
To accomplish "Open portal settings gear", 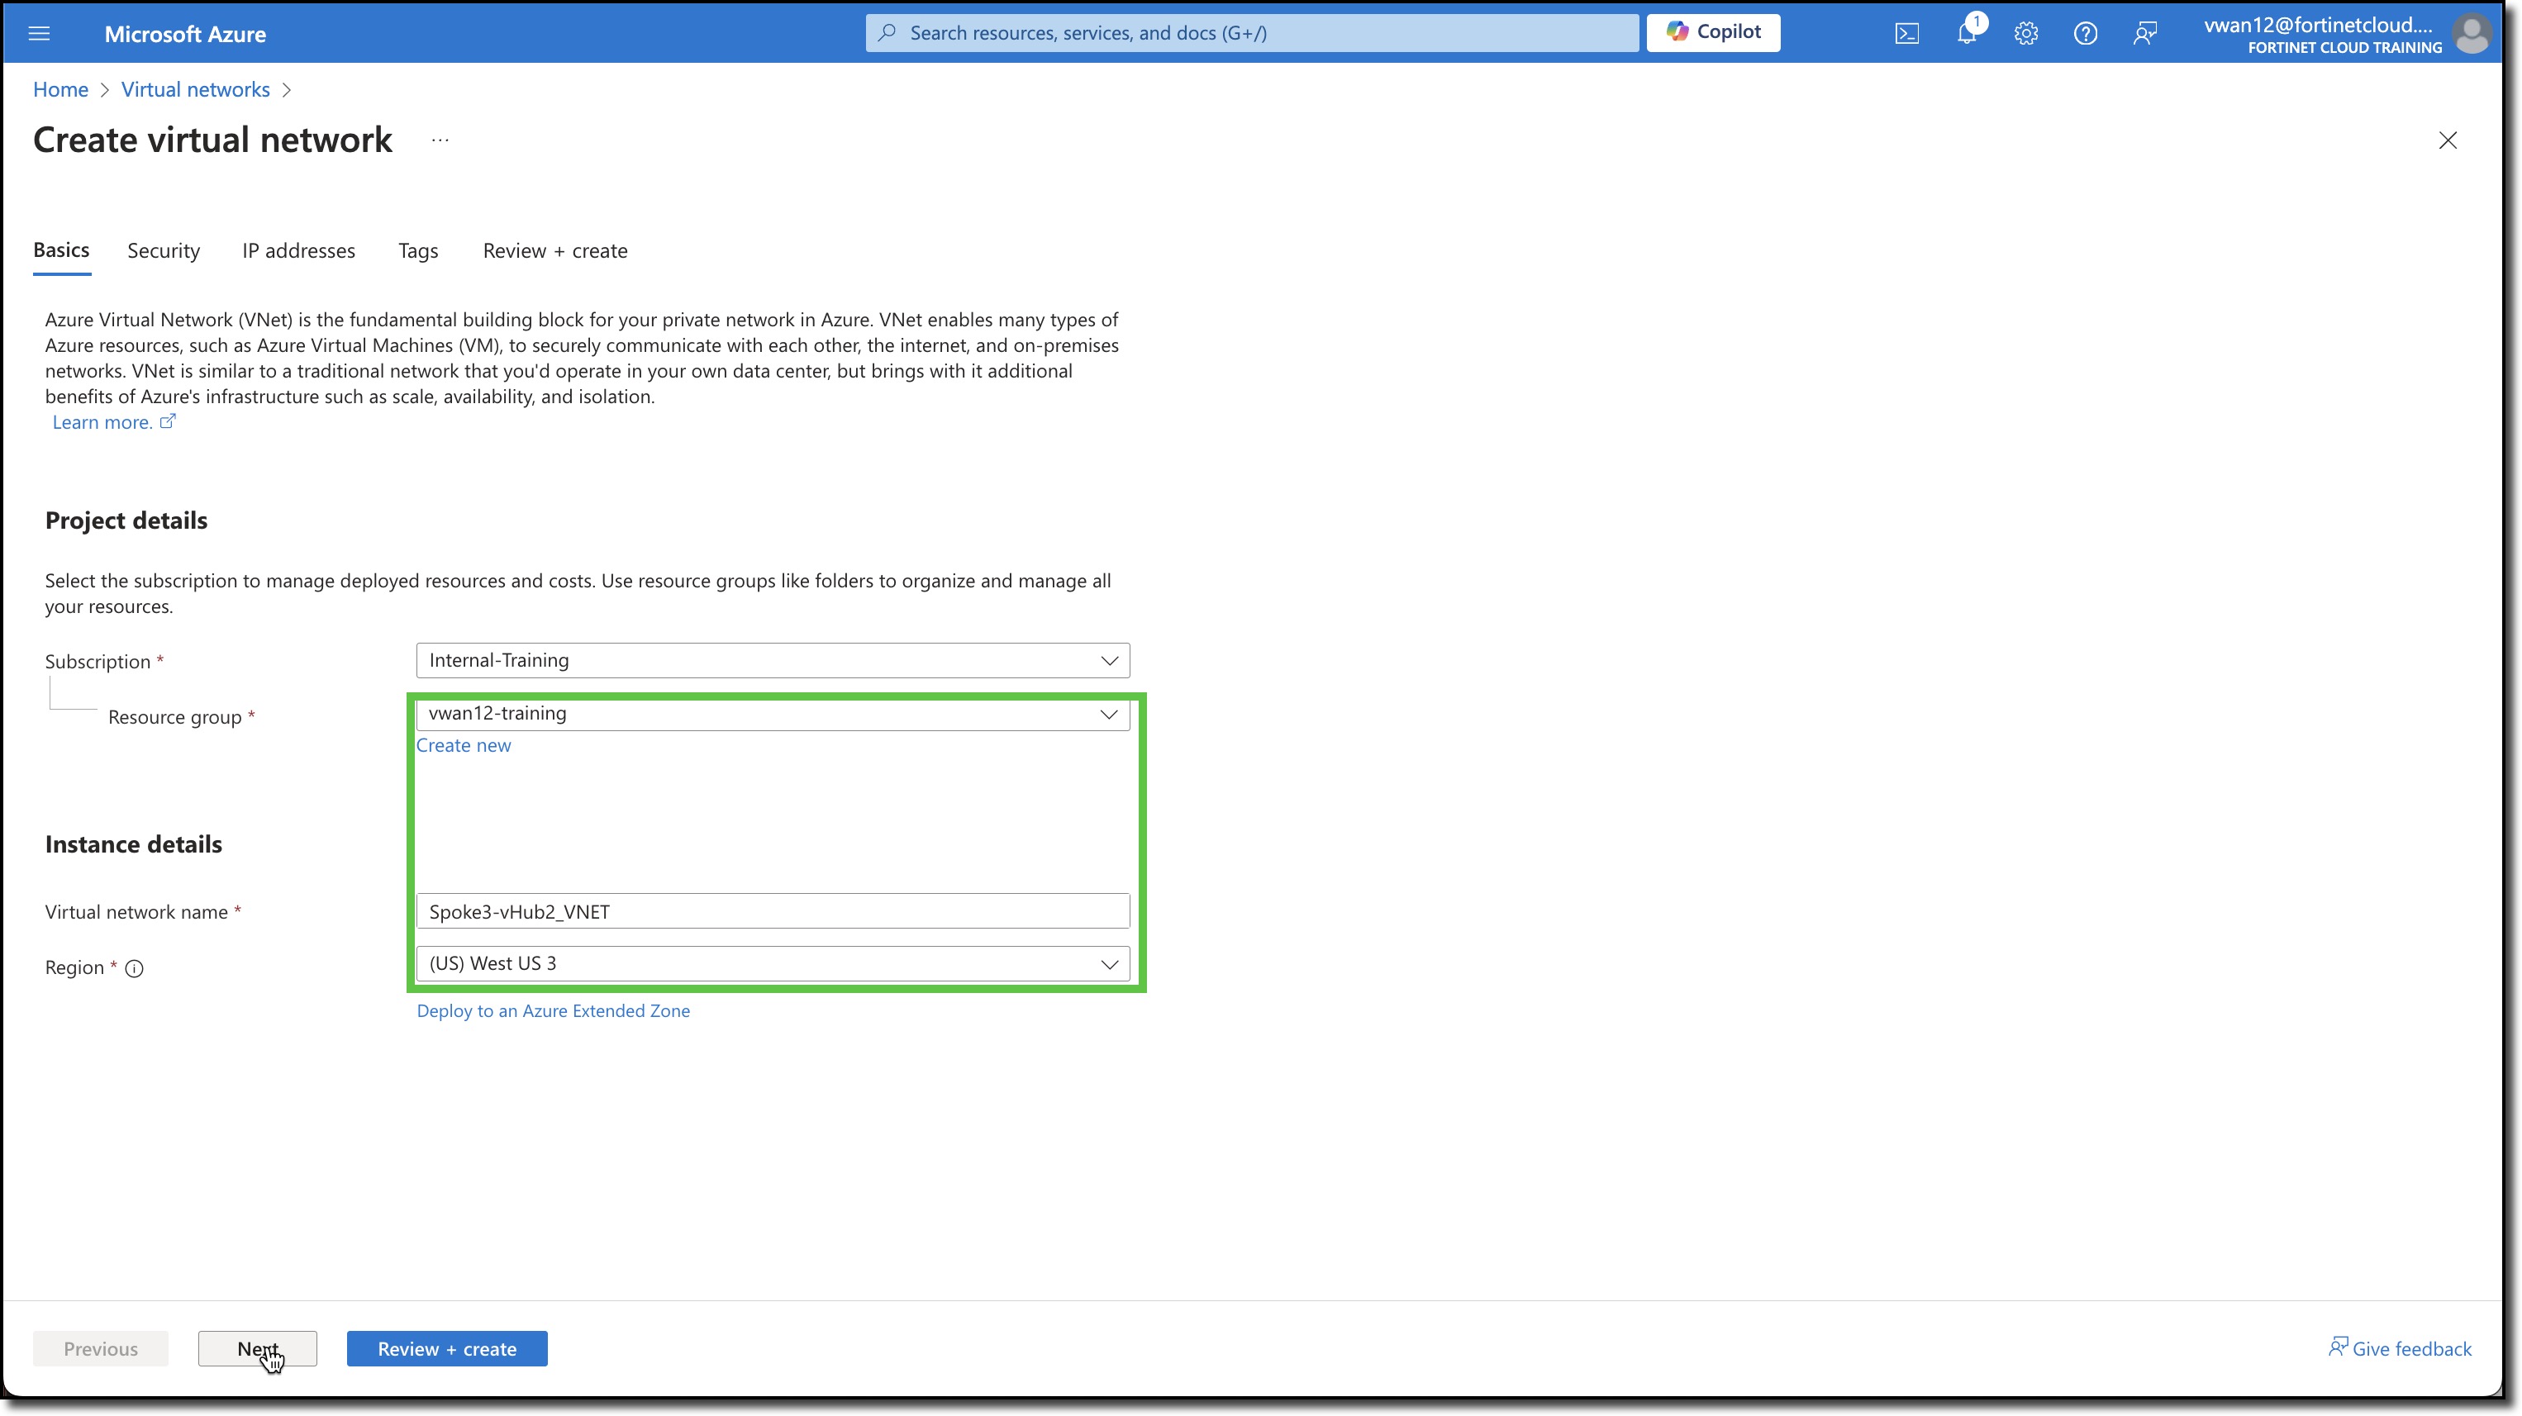I will [x=2026, y=33].
